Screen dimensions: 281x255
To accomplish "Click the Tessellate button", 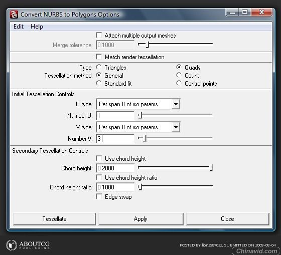I will pyautogui.click(x=54, y=218).
